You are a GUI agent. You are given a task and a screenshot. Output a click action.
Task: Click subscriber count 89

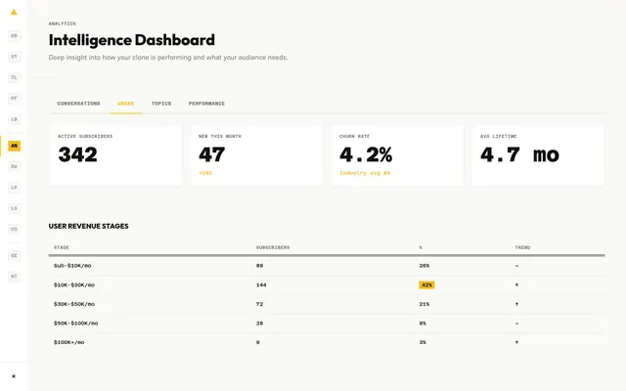(259, 266)
